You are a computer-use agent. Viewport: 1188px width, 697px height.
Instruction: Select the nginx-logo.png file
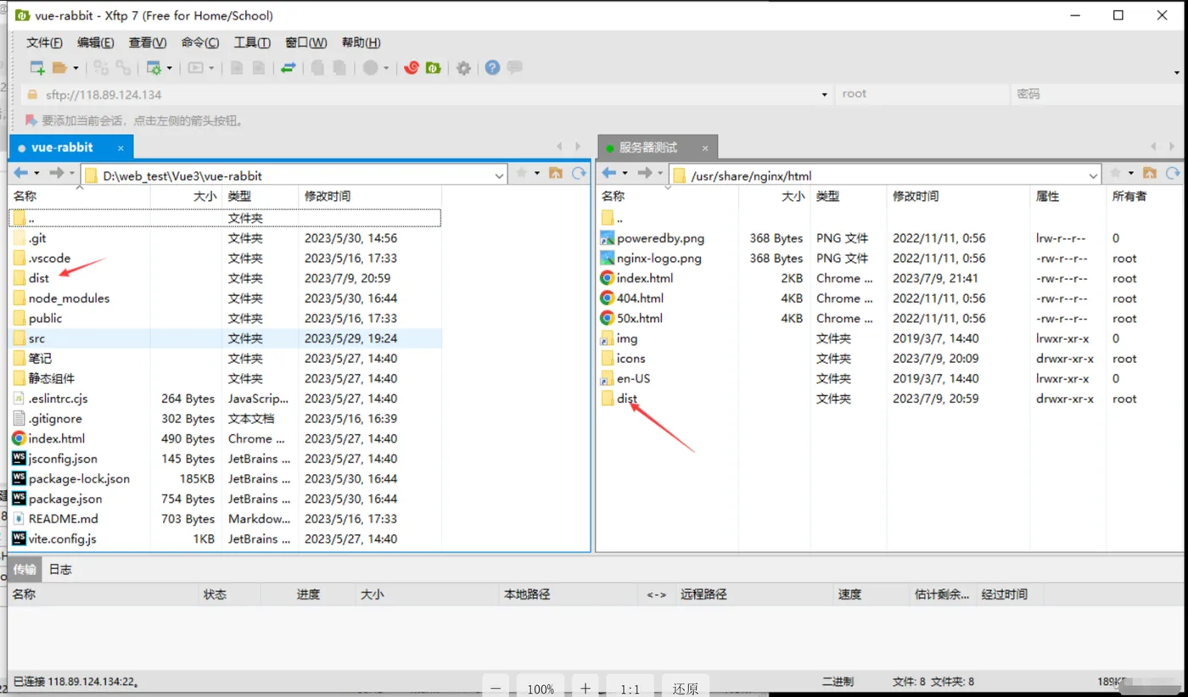[x=659, y=259]
